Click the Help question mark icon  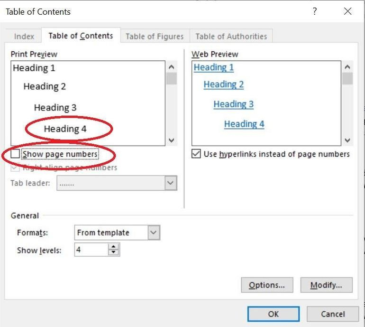[x=315, y=11]
